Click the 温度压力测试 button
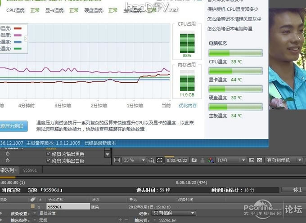Screen dimensions: 306x223 [13, 126]
